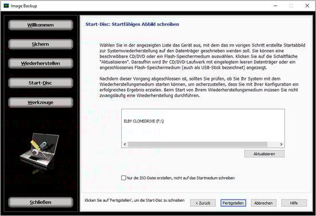Go back with the '< Zurück' button
This screenshot has width=316, height=216.
(x=203, y=203)
